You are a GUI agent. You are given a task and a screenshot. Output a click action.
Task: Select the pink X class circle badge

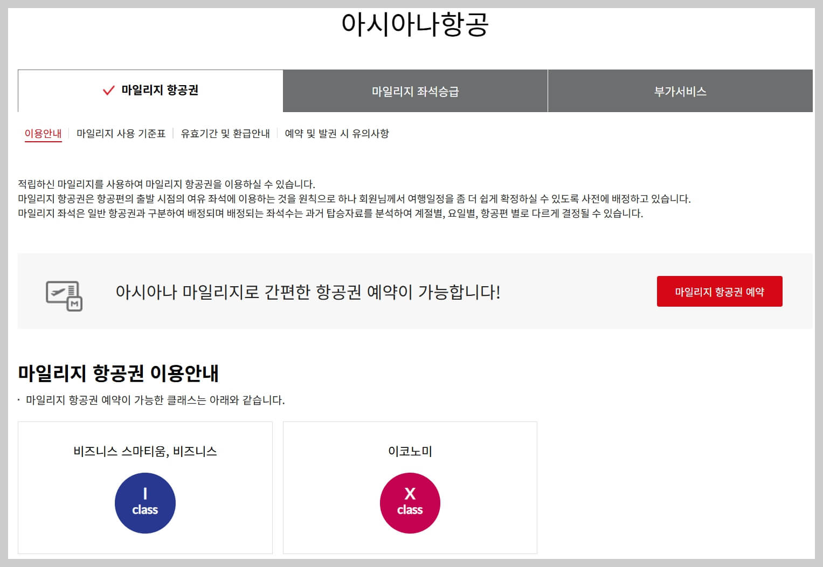410,502
